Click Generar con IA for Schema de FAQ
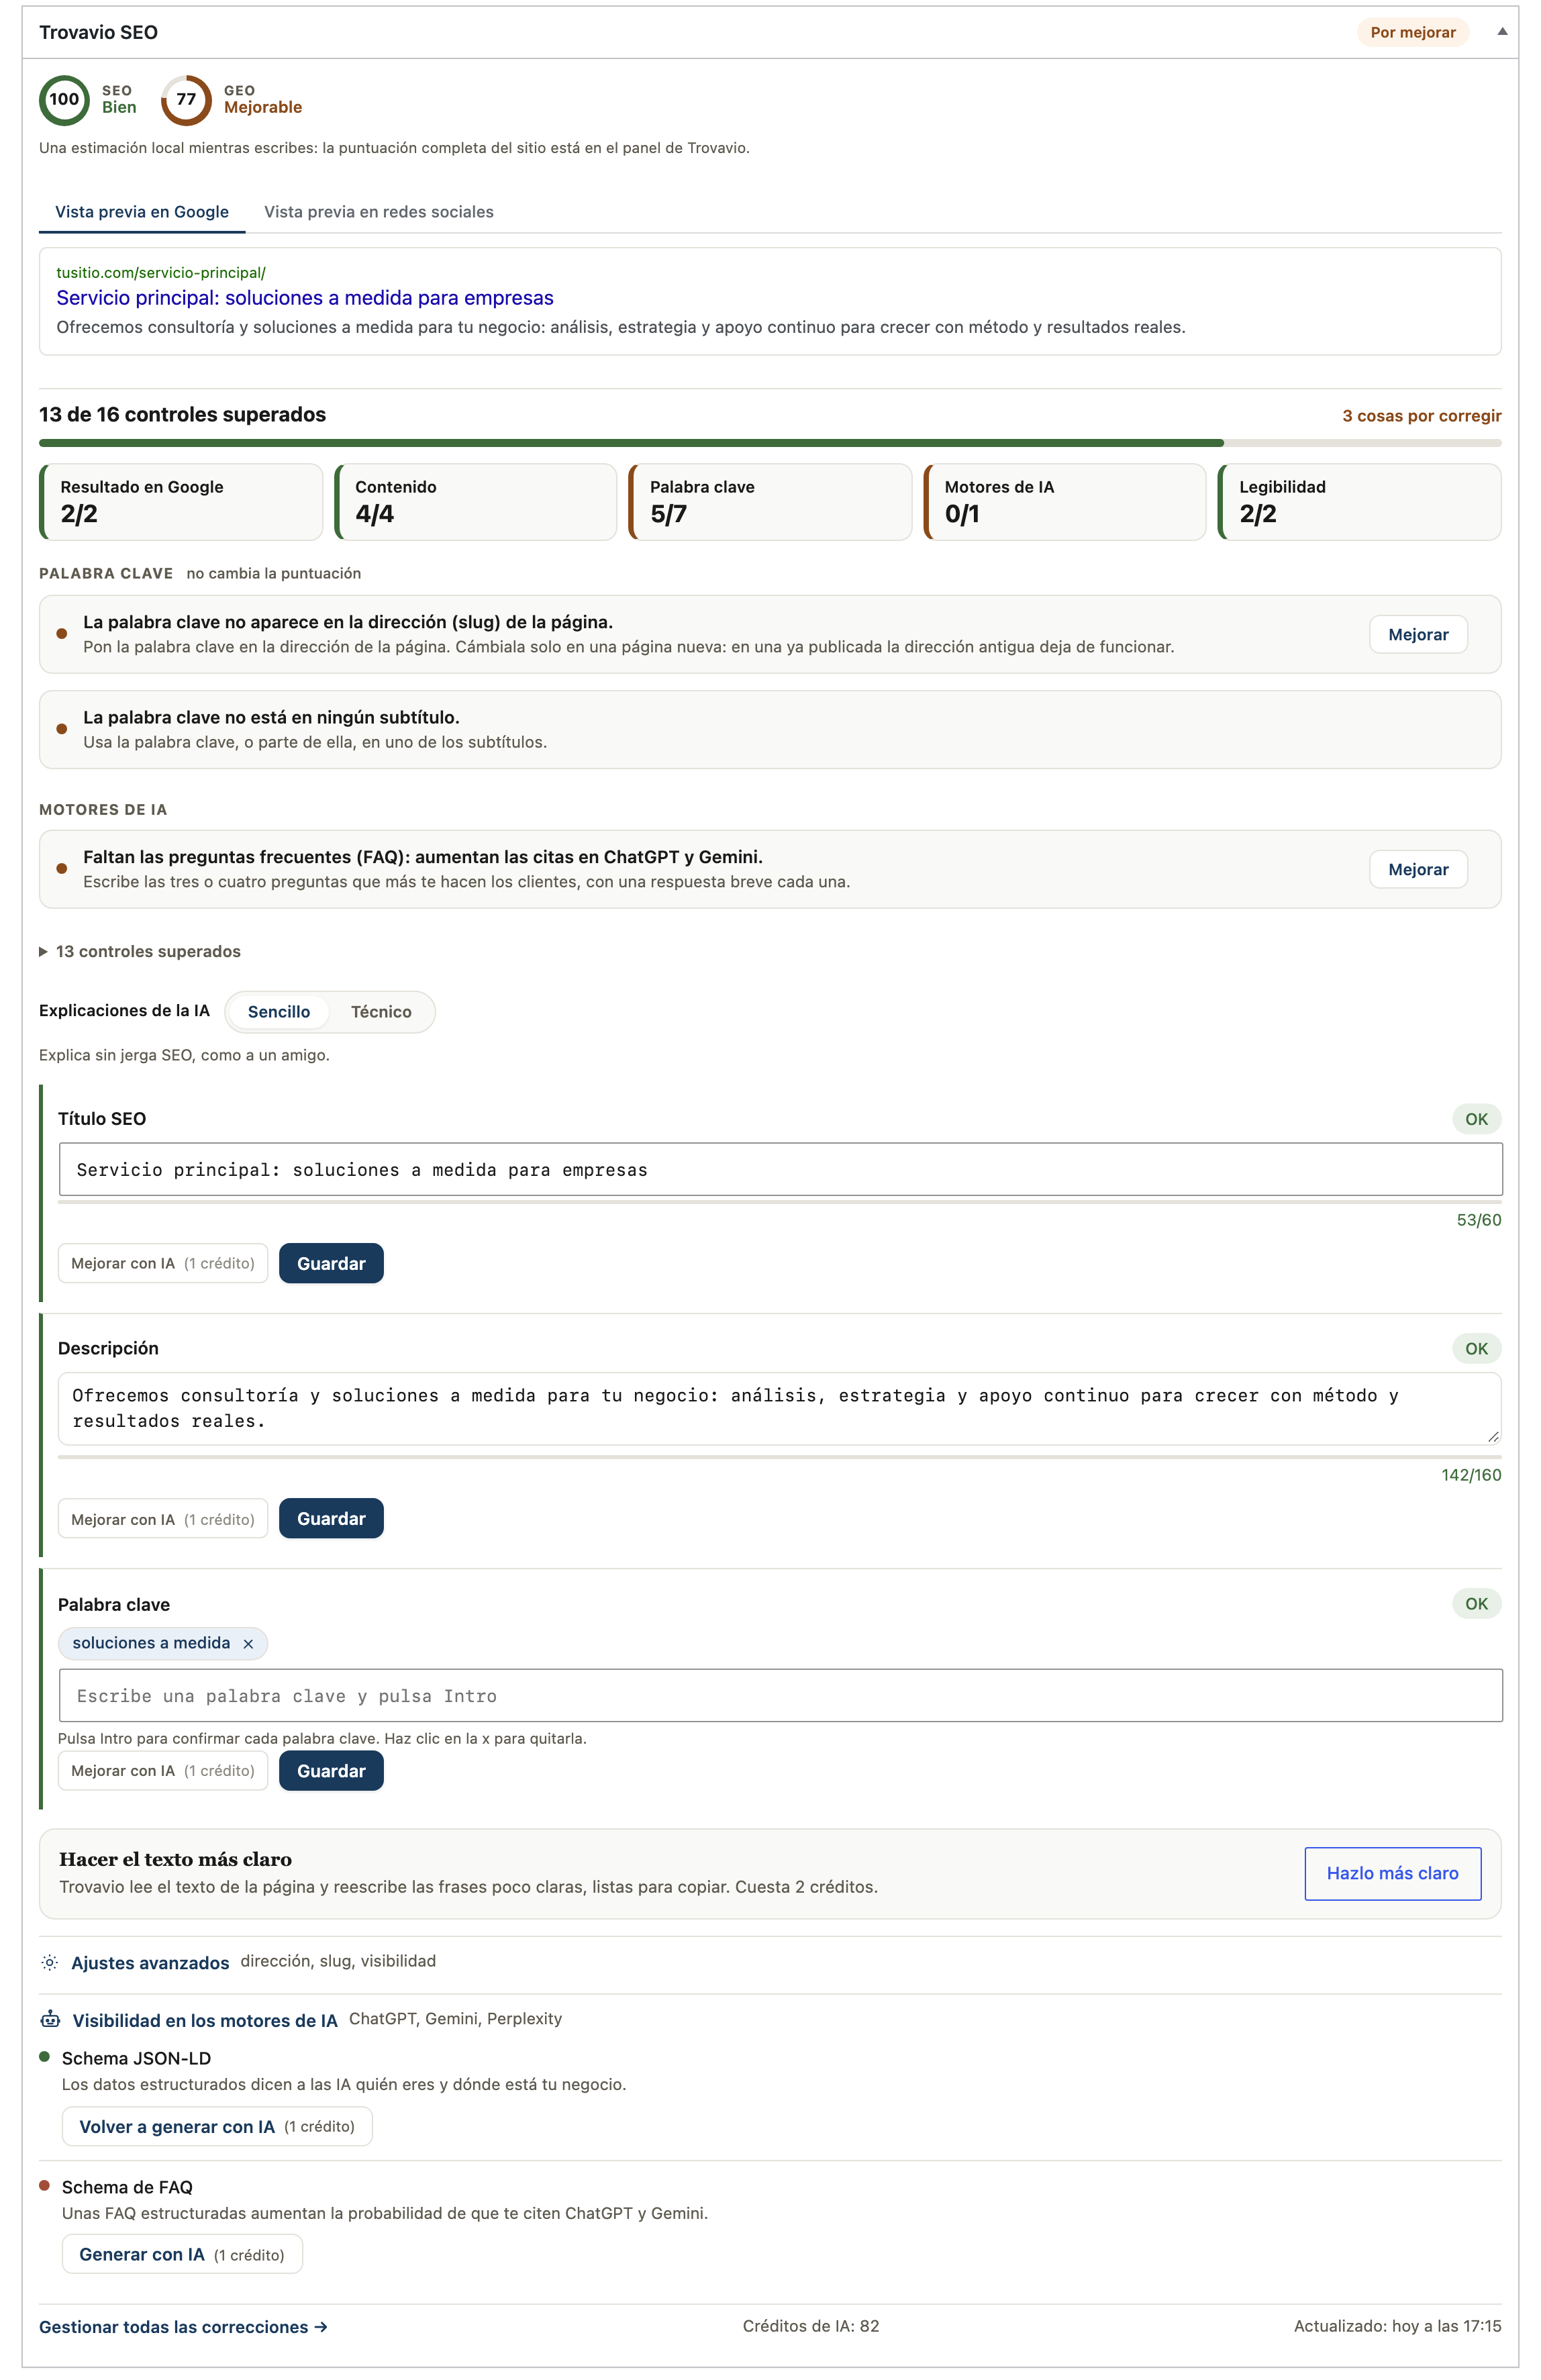The height and width of the screenshot is (2380, 1541). click(x=182, y=2254)
